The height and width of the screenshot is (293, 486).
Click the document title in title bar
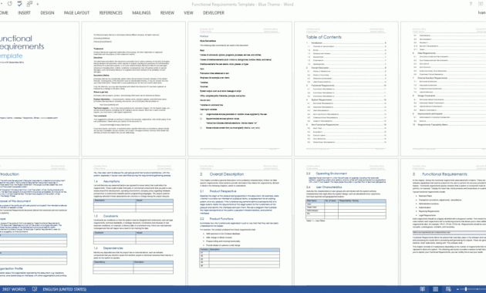(x=242, y=5)
